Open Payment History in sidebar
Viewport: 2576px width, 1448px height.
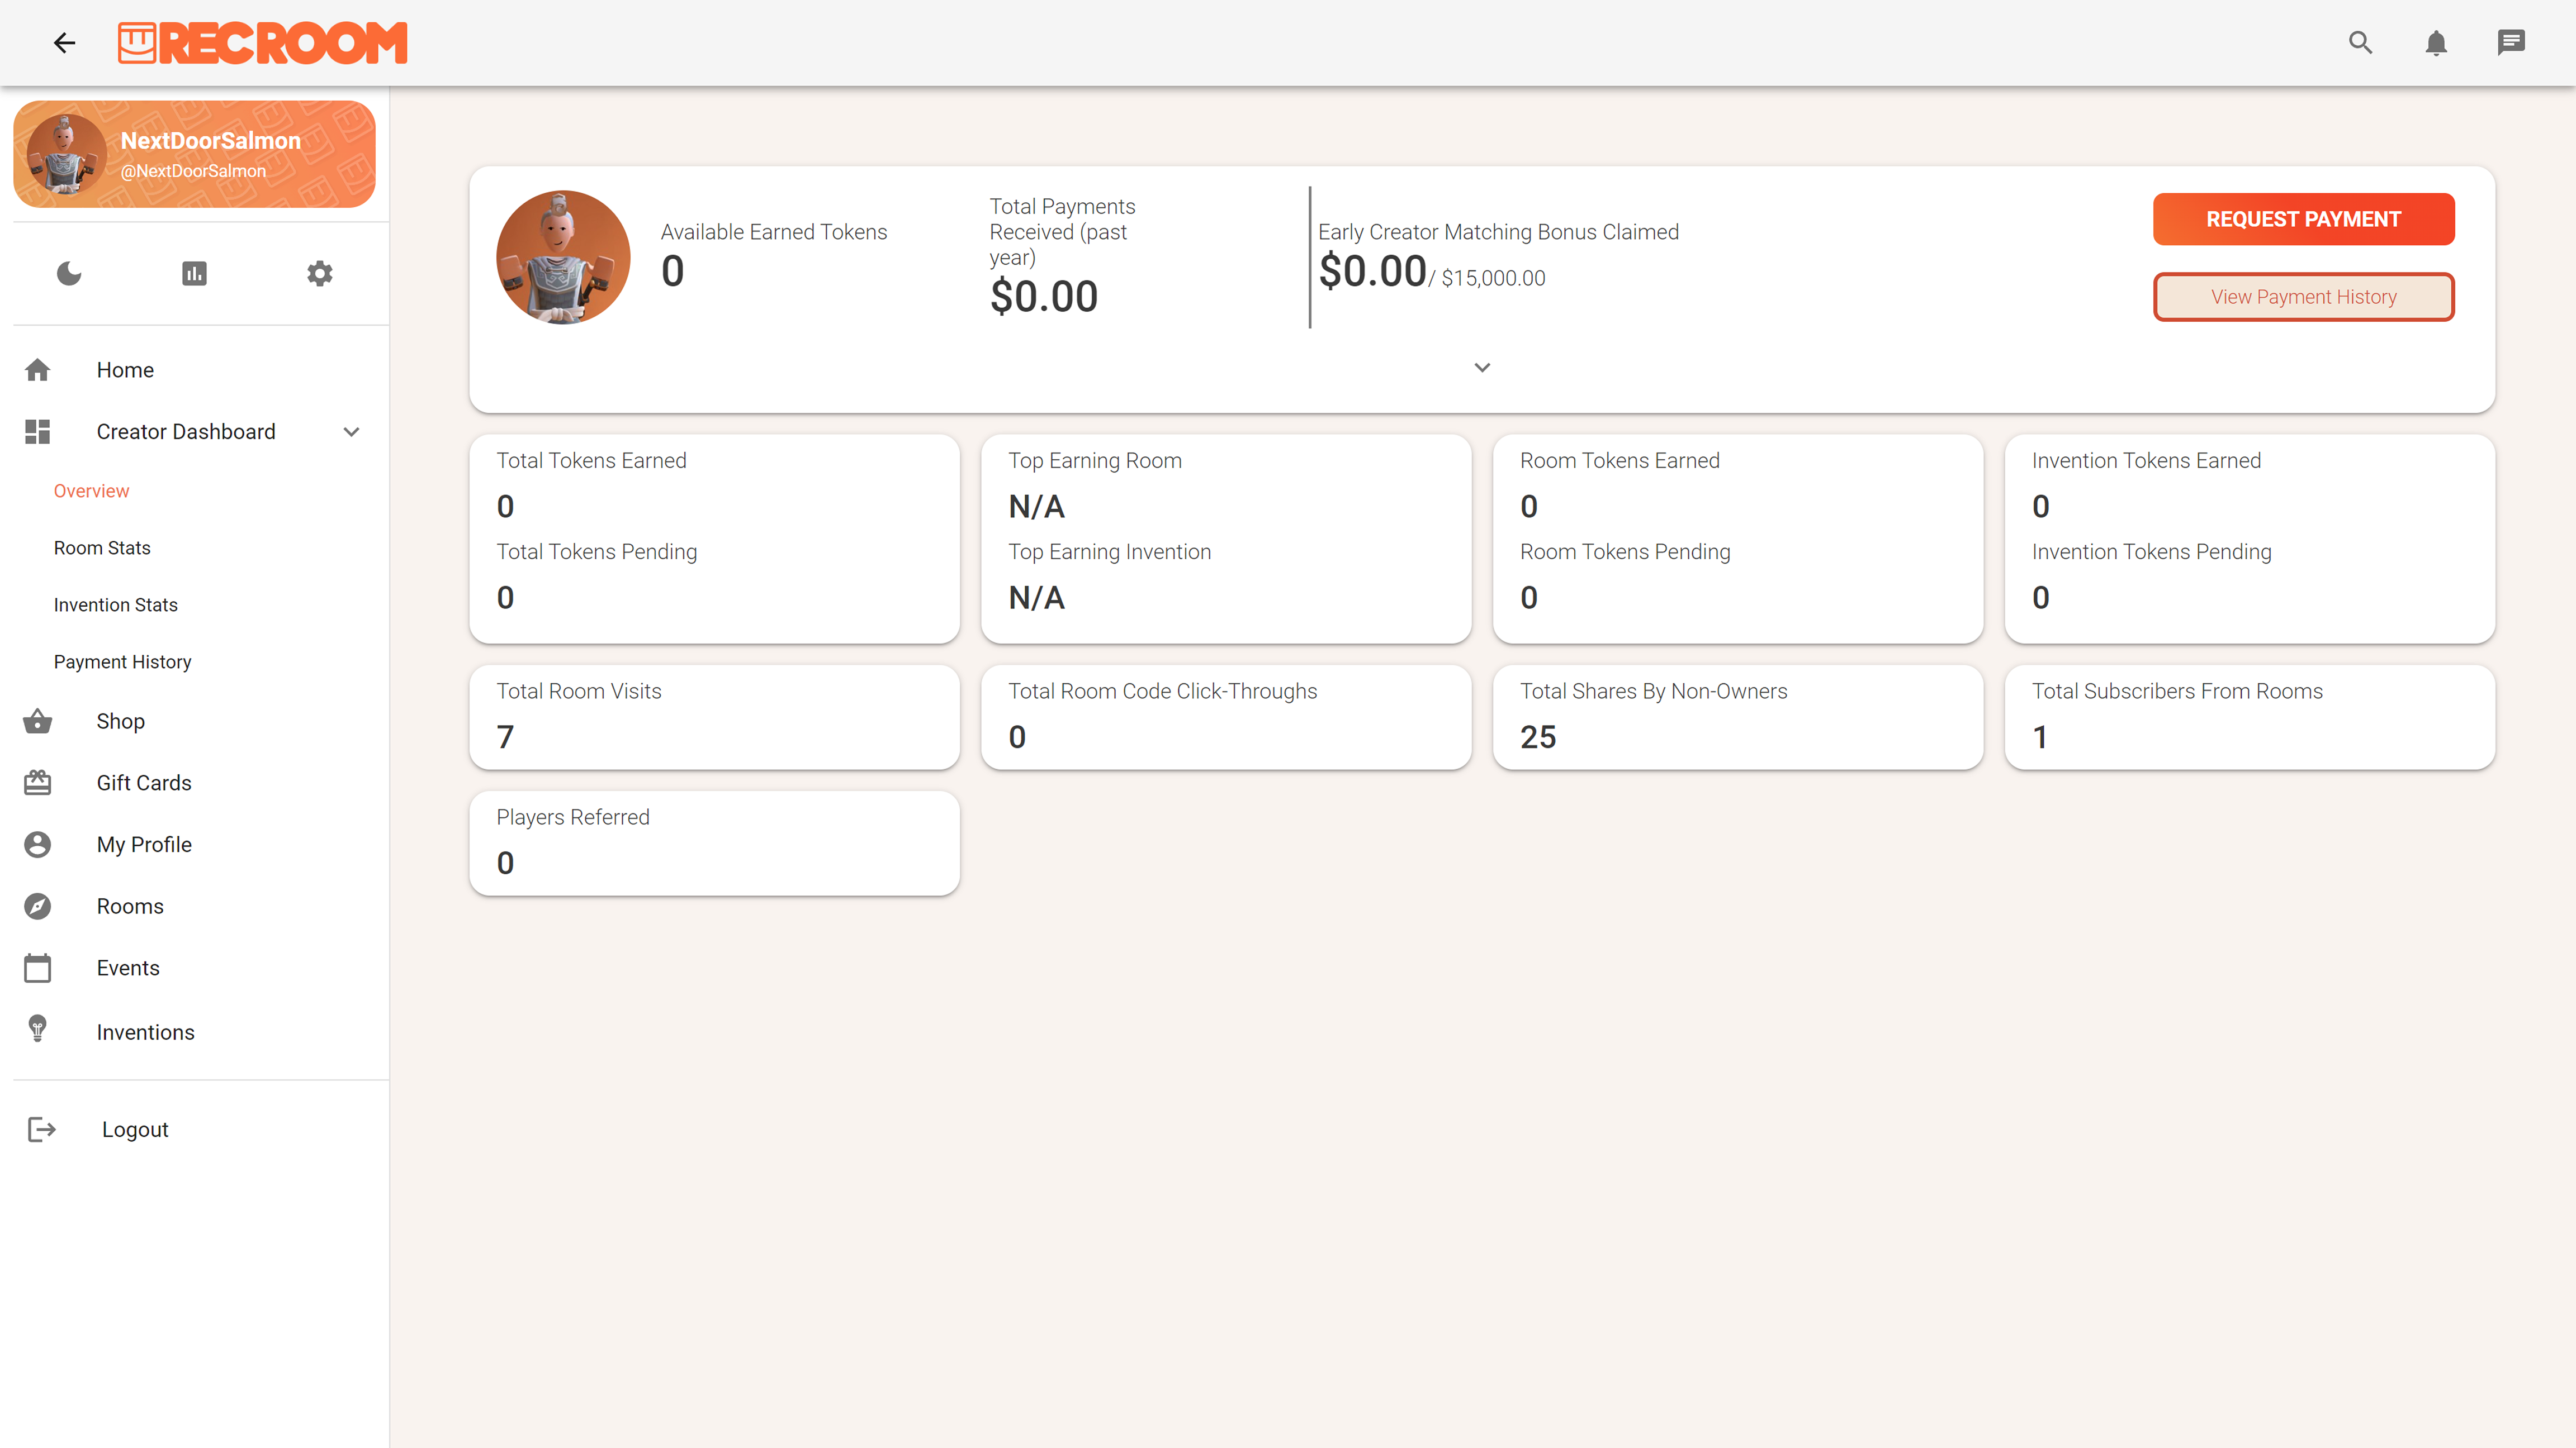click(x=123, y=661)
